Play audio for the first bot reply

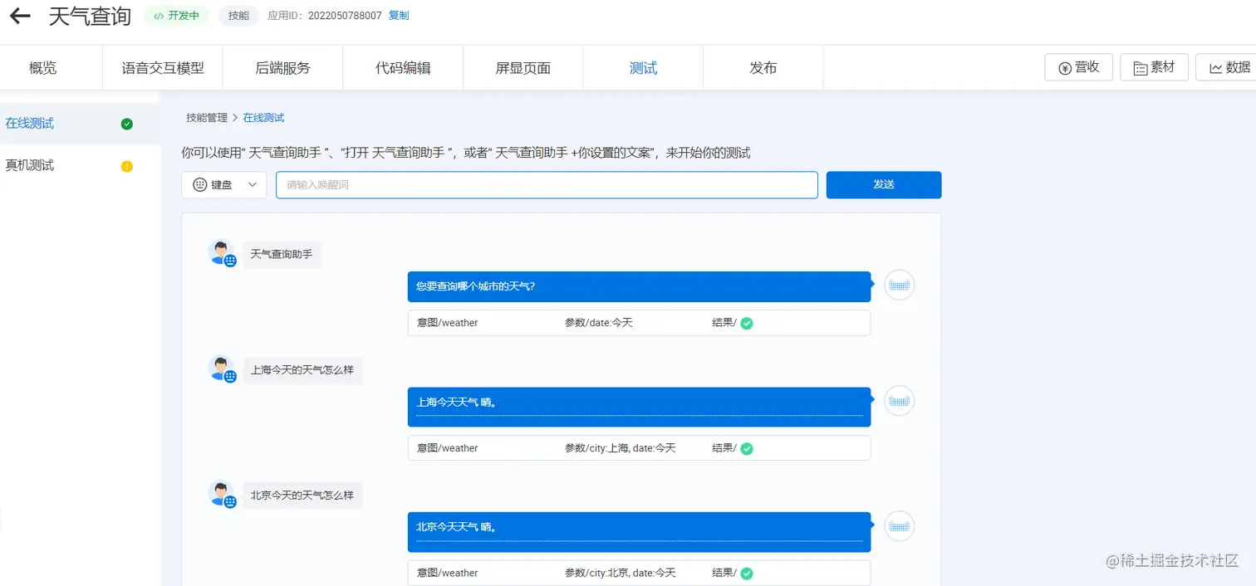coord(899,285)
